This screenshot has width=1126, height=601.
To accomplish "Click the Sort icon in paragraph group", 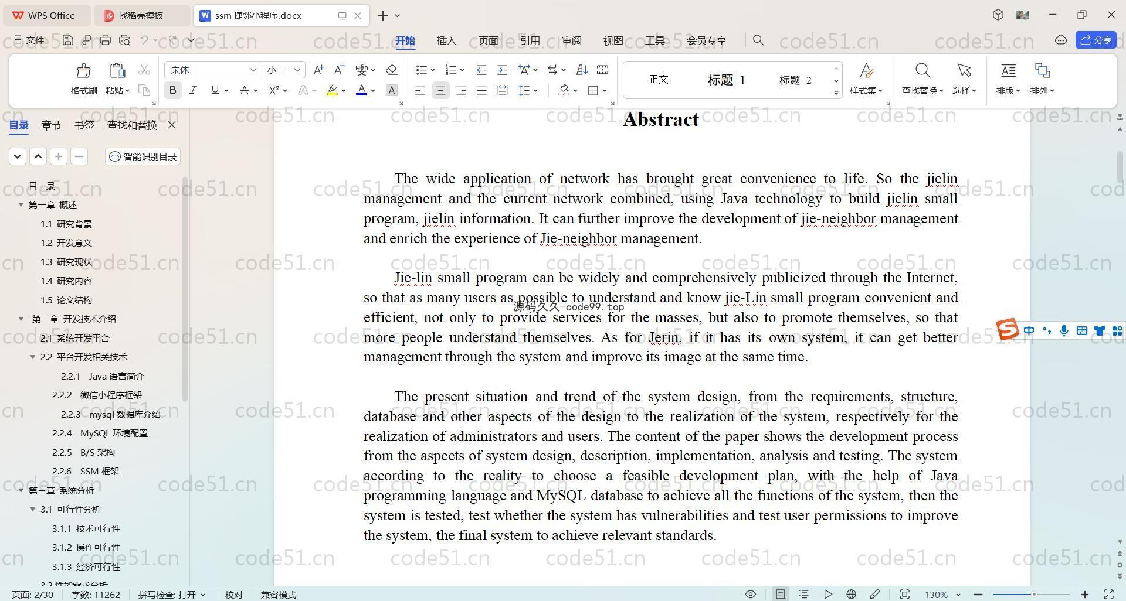I will pos(582,70).
